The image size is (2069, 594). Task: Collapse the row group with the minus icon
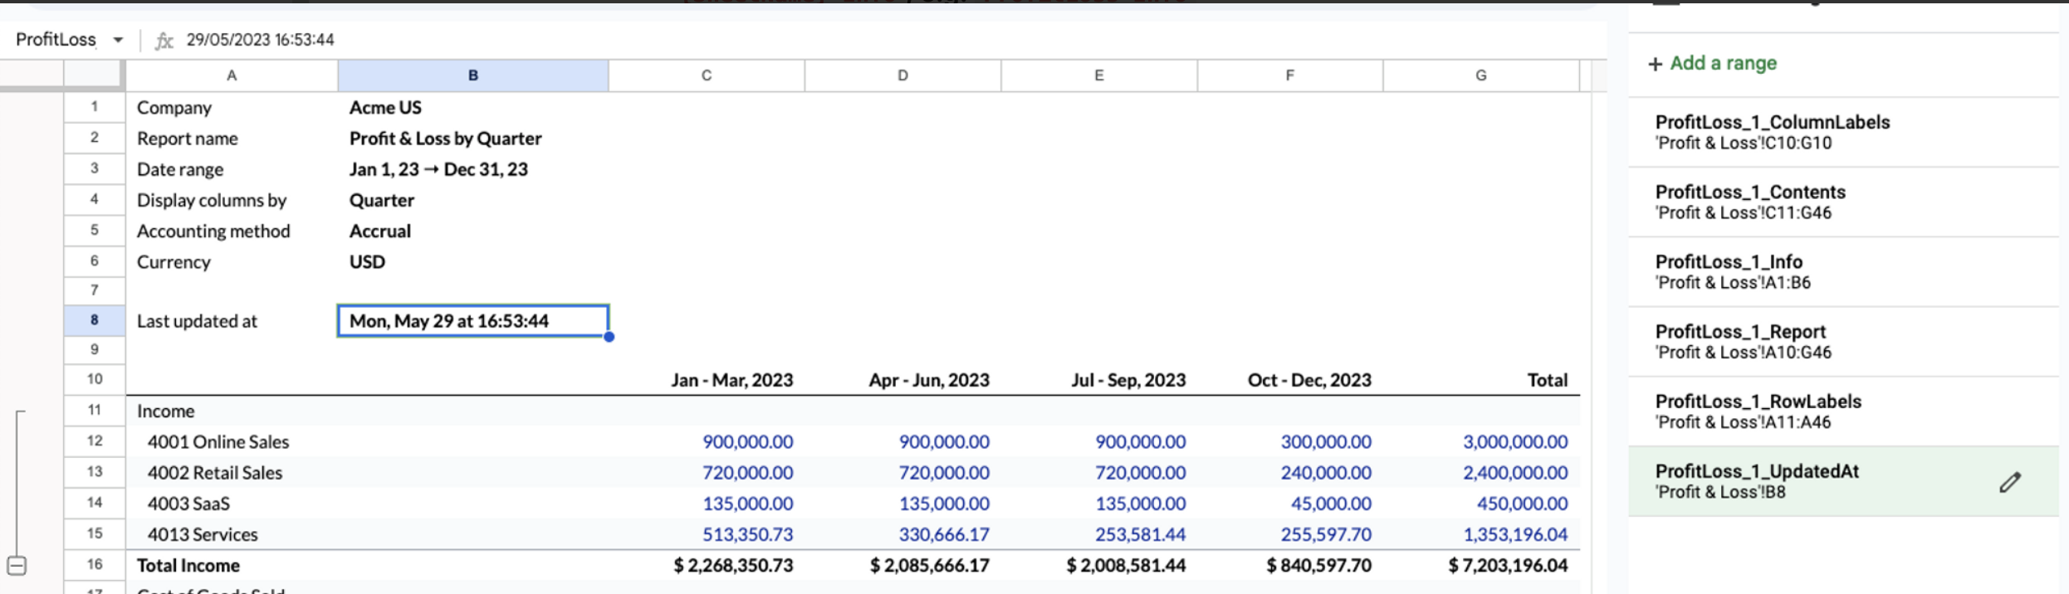pos(17,566)
